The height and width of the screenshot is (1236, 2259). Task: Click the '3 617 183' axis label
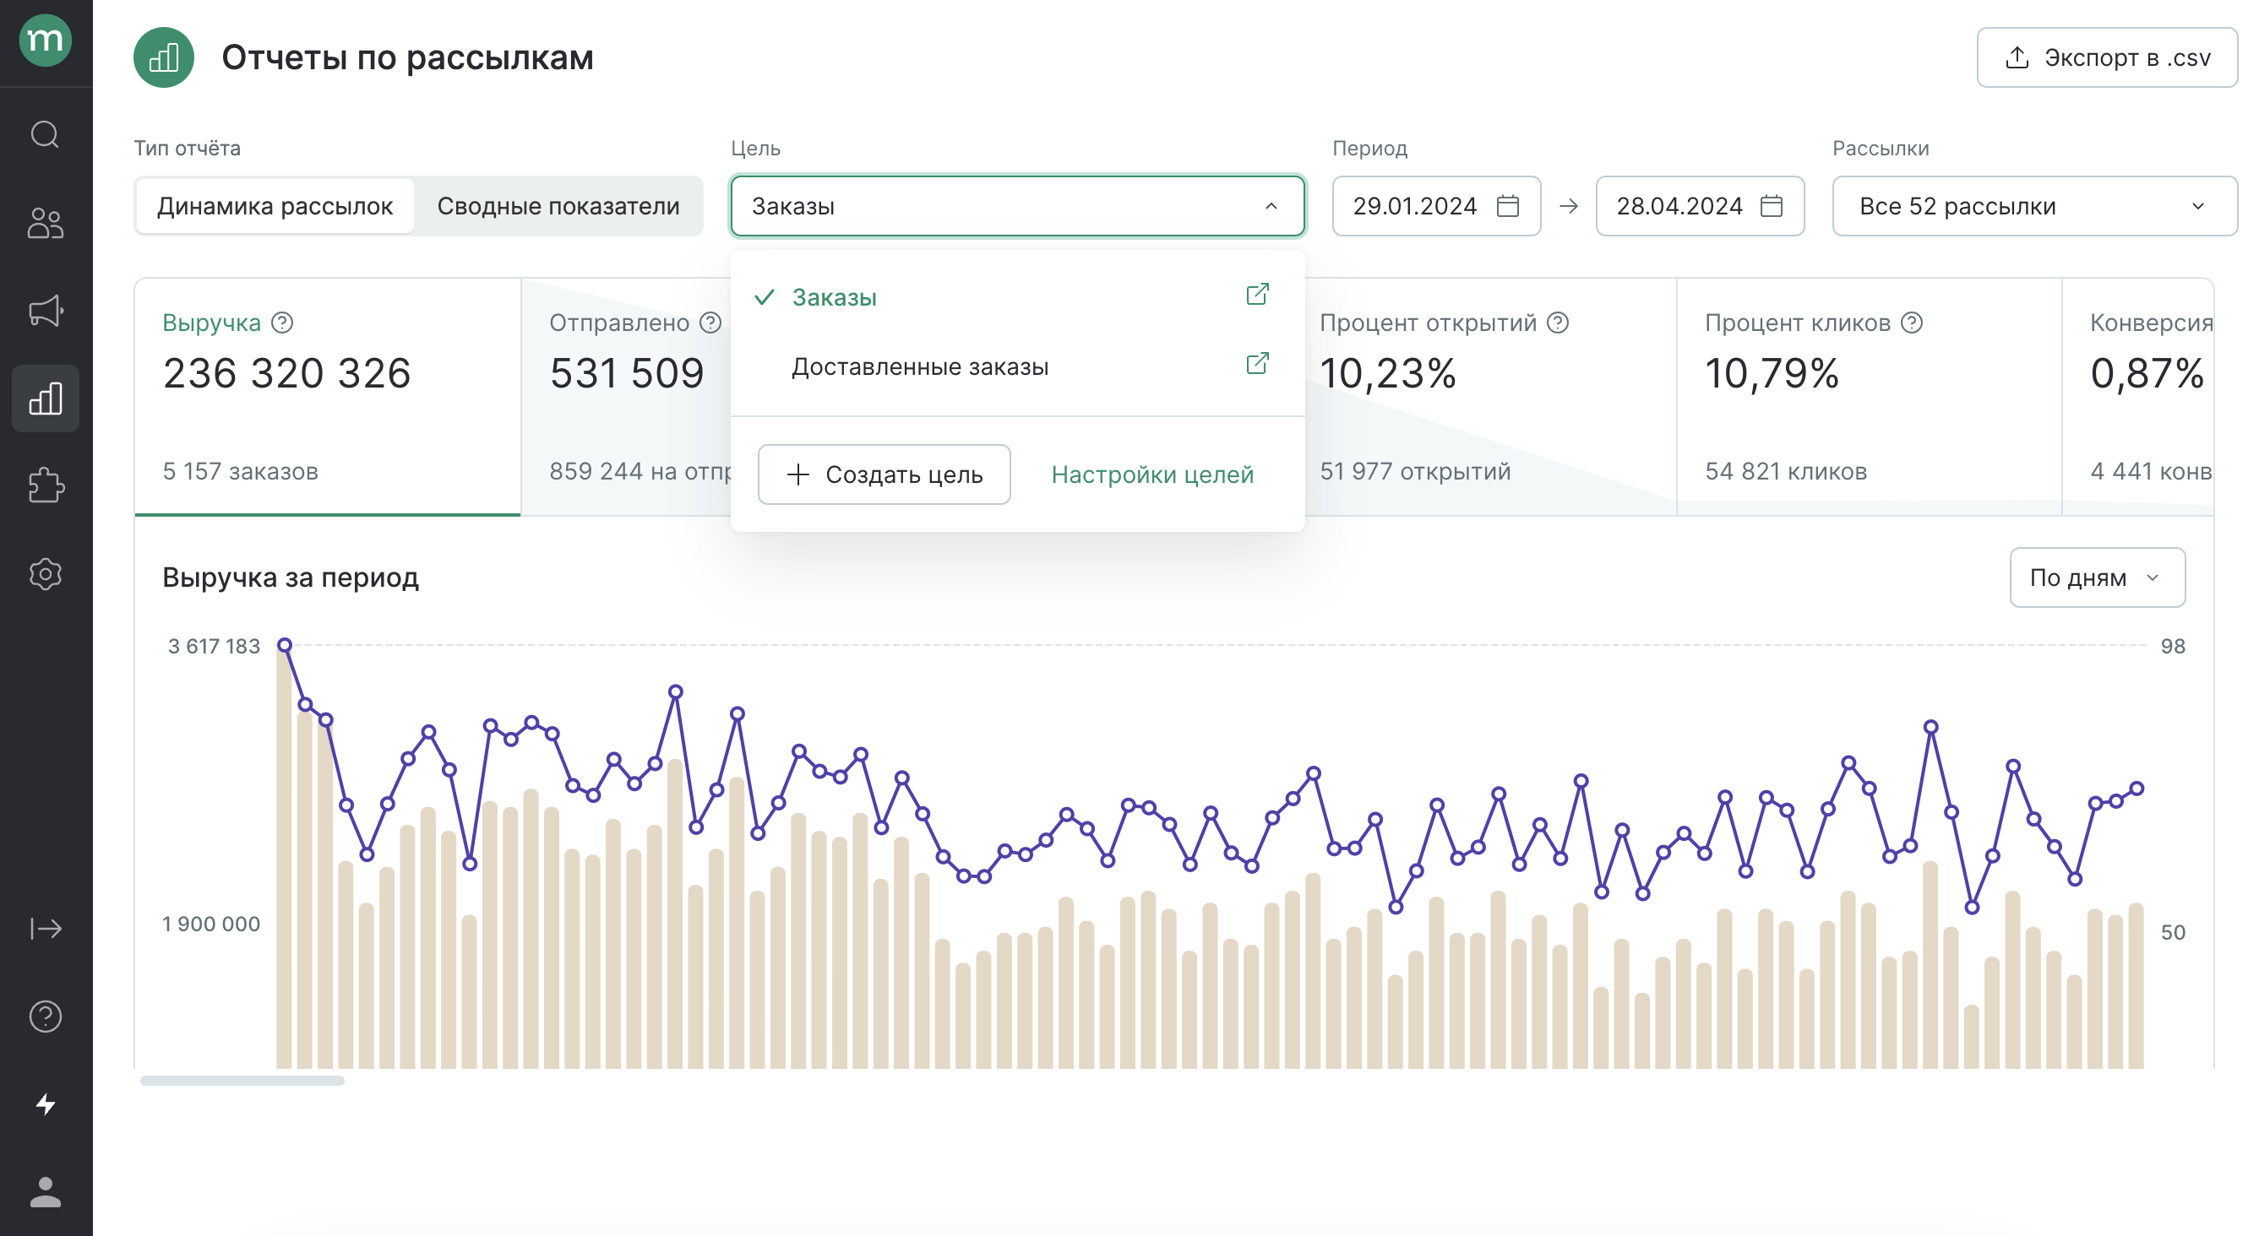coord(214,647)
